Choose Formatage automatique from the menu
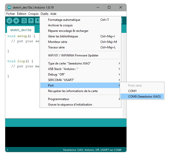 click(x=64, y=20)
